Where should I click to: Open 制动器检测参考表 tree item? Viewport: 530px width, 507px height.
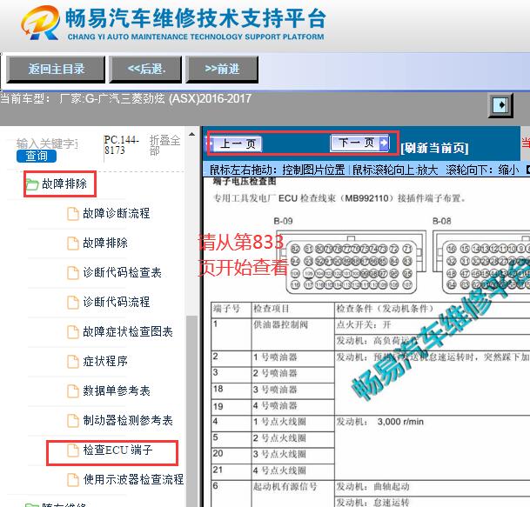[x=128, y=421]
